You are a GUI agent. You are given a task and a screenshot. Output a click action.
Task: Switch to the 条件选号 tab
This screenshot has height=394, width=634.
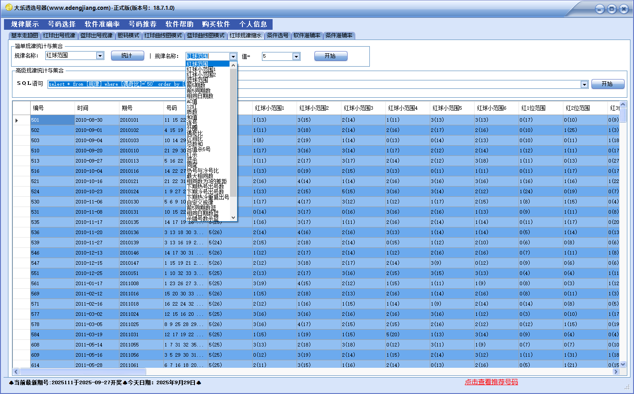click(277, 36)
